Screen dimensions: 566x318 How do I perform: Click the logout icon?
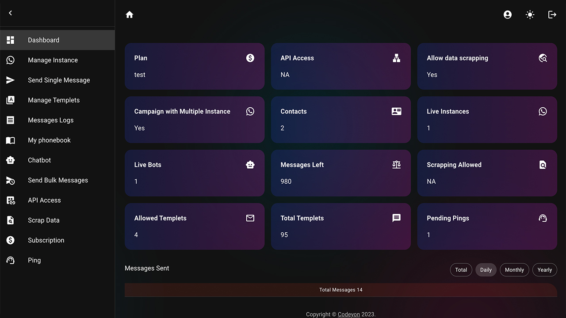[x=552, y=15]
